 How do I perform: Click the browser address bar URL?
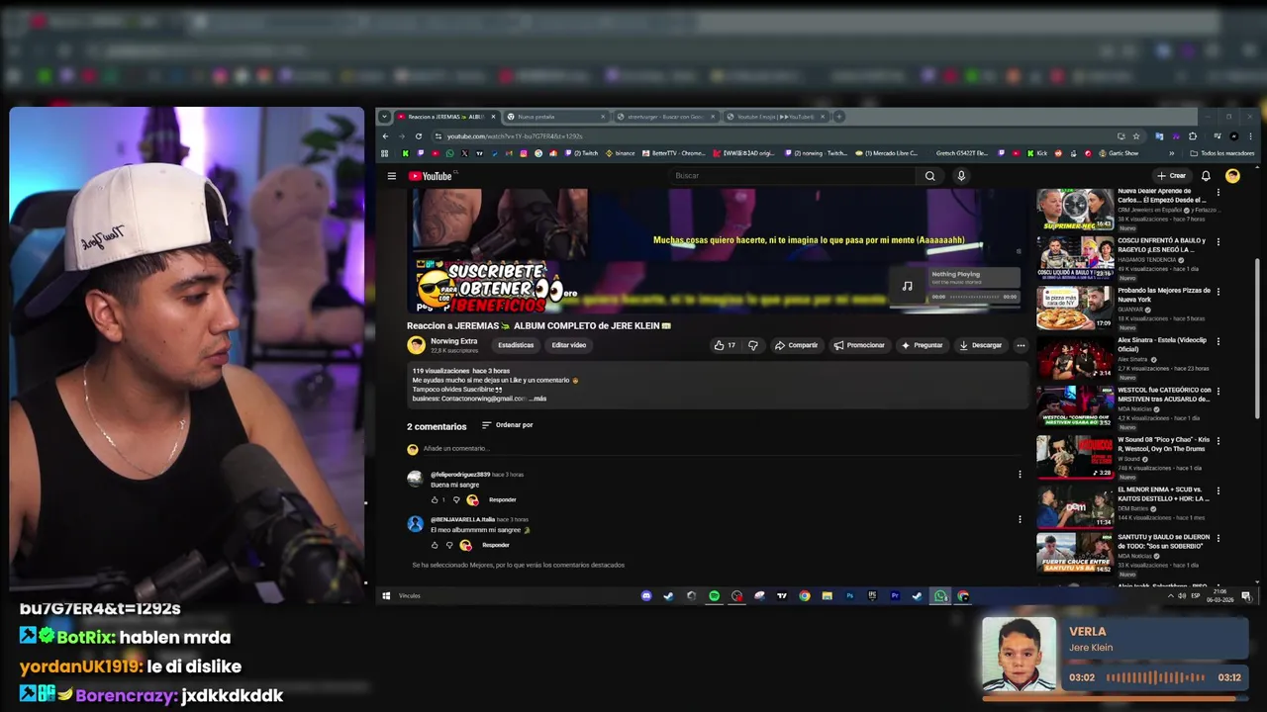515,136
